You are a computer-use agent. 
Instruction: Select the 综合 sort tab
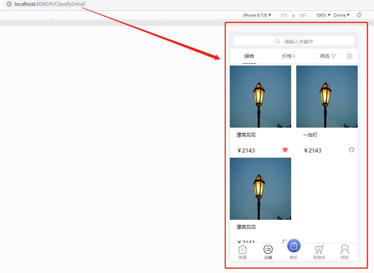coord(249,56)
